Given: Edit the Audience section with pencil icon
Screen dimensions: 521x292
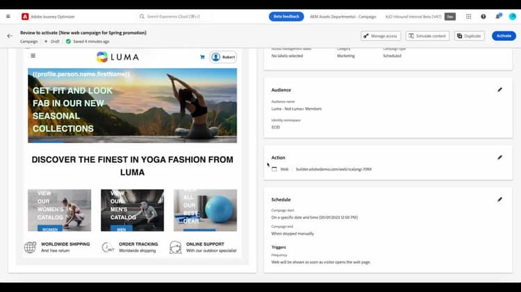Looking at the screenshot, I should 499,89.
